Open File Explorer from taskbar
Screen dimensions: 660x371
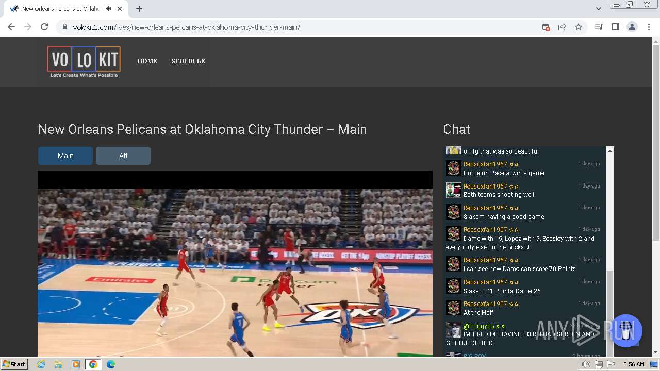pyautogui.click(x=58, y=364)
